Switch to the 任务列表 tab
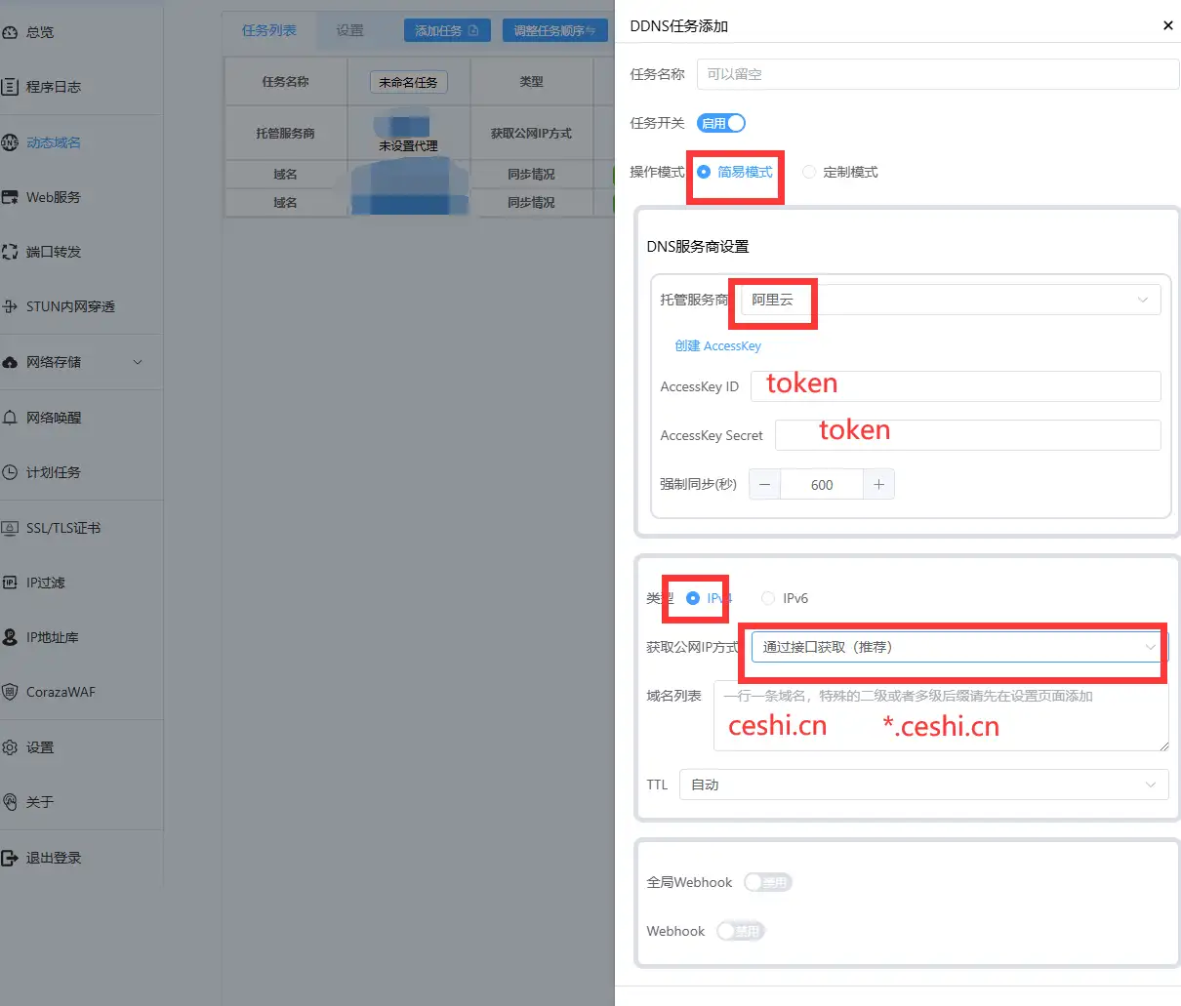The image size is (1181, 1006). [268, 29]
